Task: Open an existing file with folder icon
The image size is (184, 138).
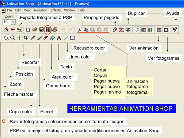Action: click(34, 30)
